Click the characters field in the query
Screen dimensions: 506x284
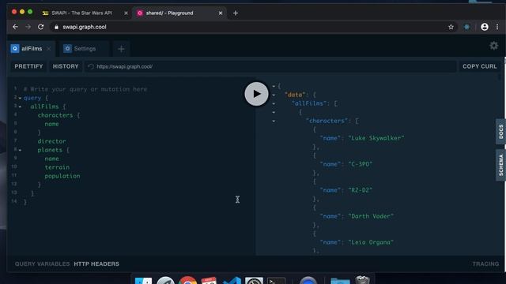click(x=55, y=115)
